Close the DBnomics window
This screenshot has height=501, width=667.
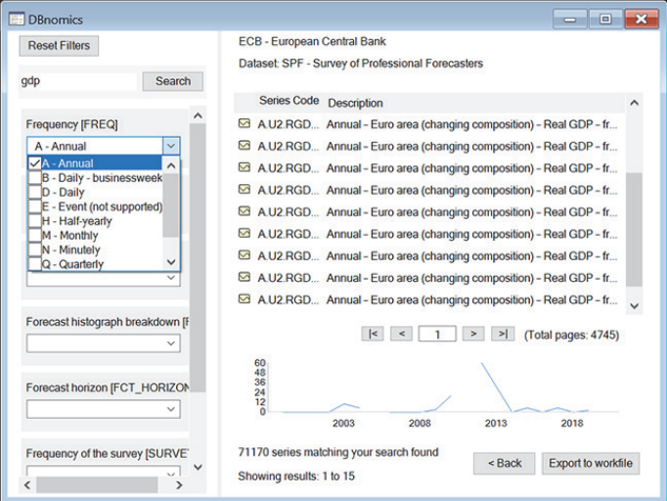pyautogui.click(x=641, y=20)
